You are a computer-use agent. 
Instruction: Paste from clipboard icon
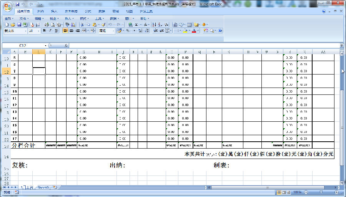click(x=95, y=25)
